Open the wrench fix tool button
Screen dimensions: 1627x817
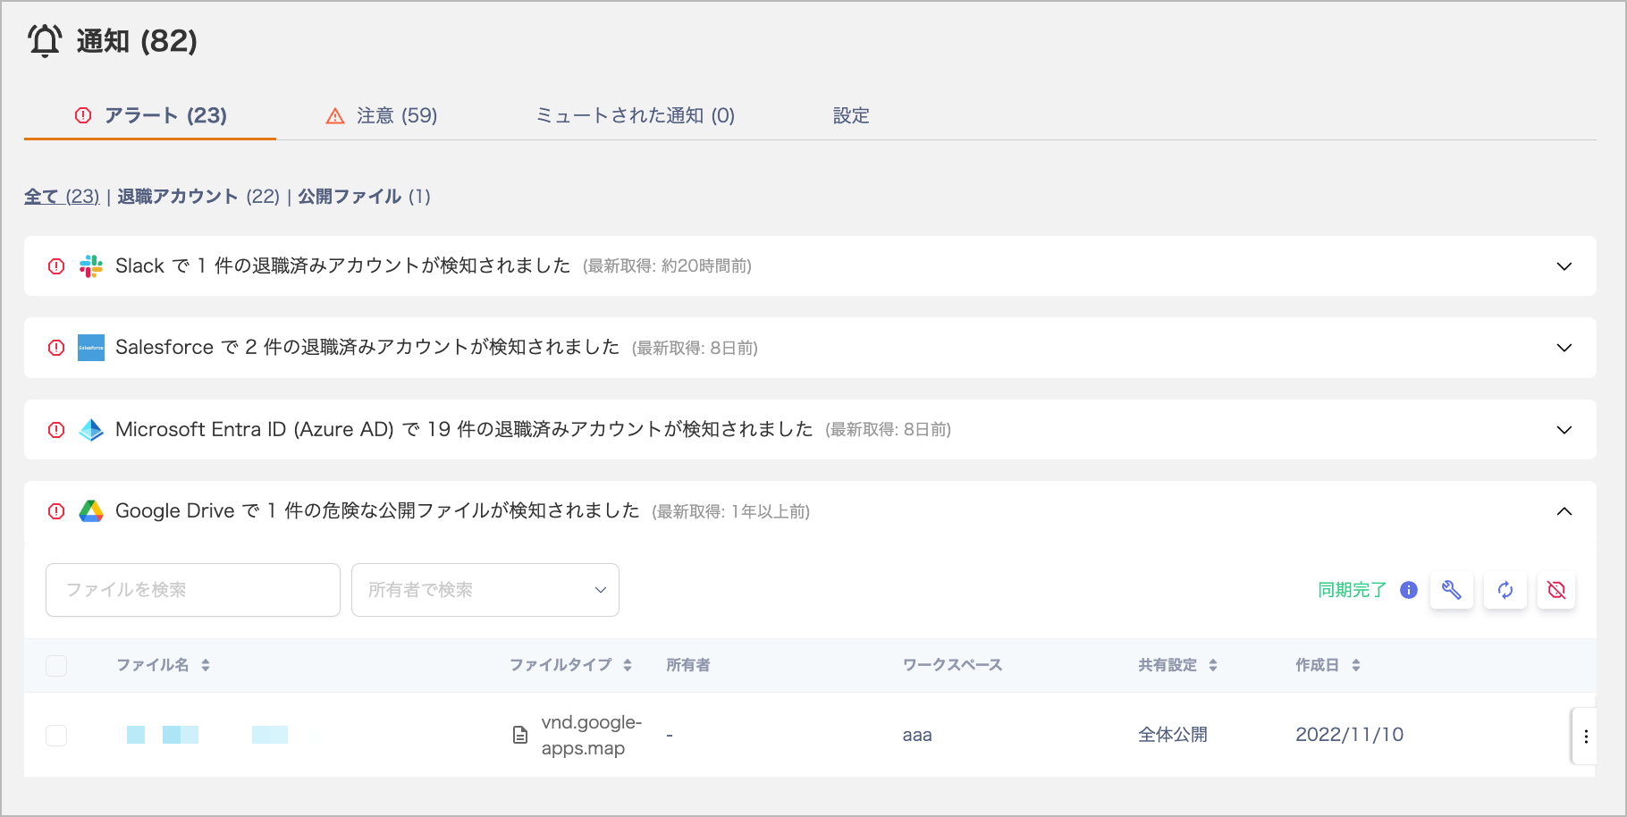1452,590
